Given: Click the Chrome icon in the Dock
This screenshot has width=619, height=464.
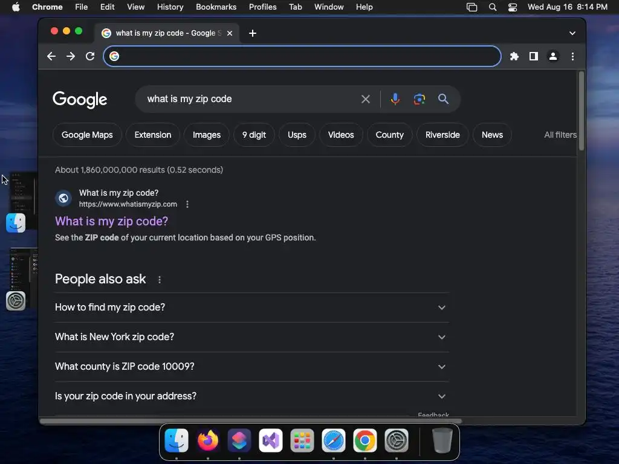Looking at the screenshot, I should click(365, 440).
